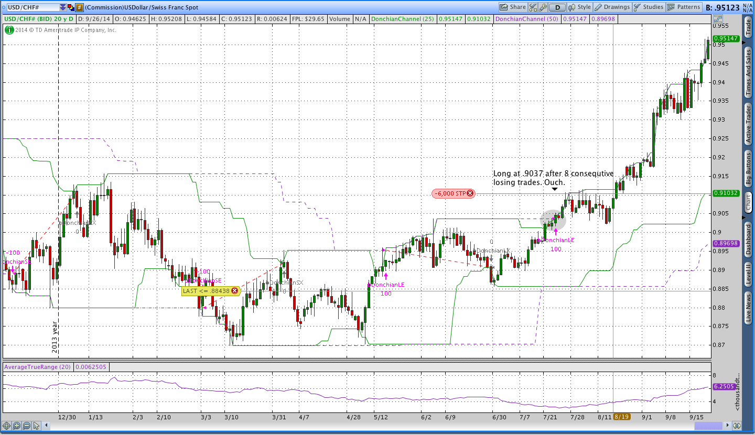The image size is (755, 435).
Task: Open the Style menu
Action: [x=580, y=7]
